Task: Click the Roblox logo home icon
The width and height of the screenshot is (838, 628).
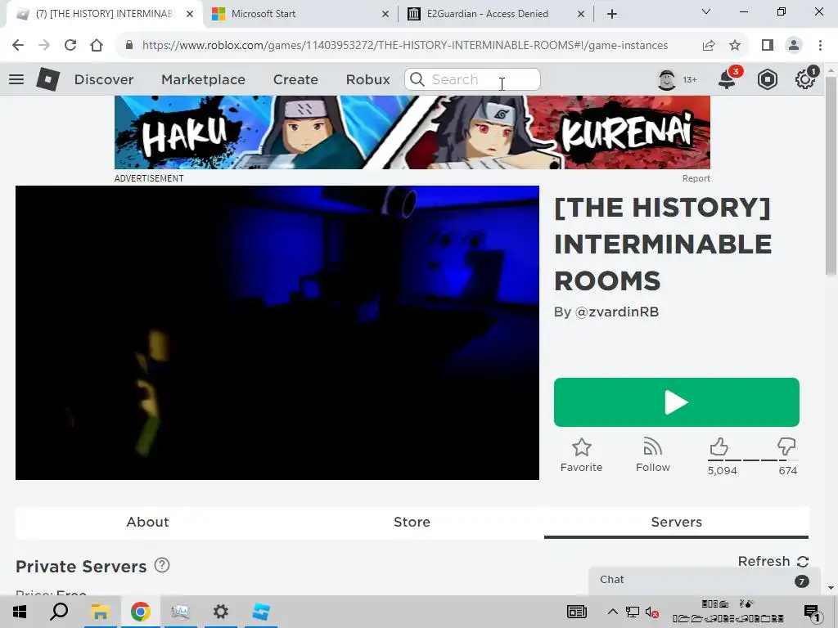Action: (48, 79)
